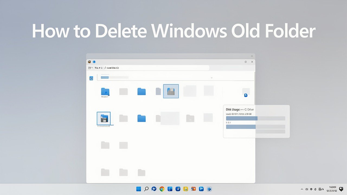Open the Windows Start menu
The width and height of the screenshot is (347, 195).
[139, 189]
